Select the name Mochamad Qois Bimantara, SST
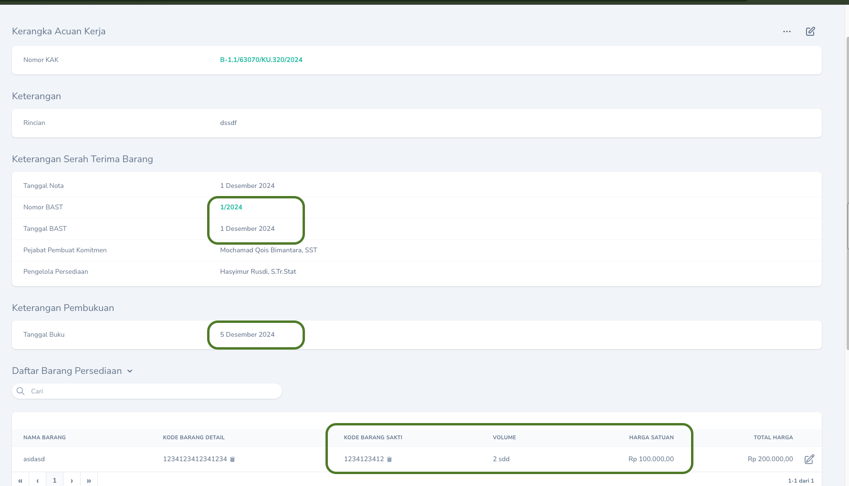849x486 pixels. click(x=269, y=250)
